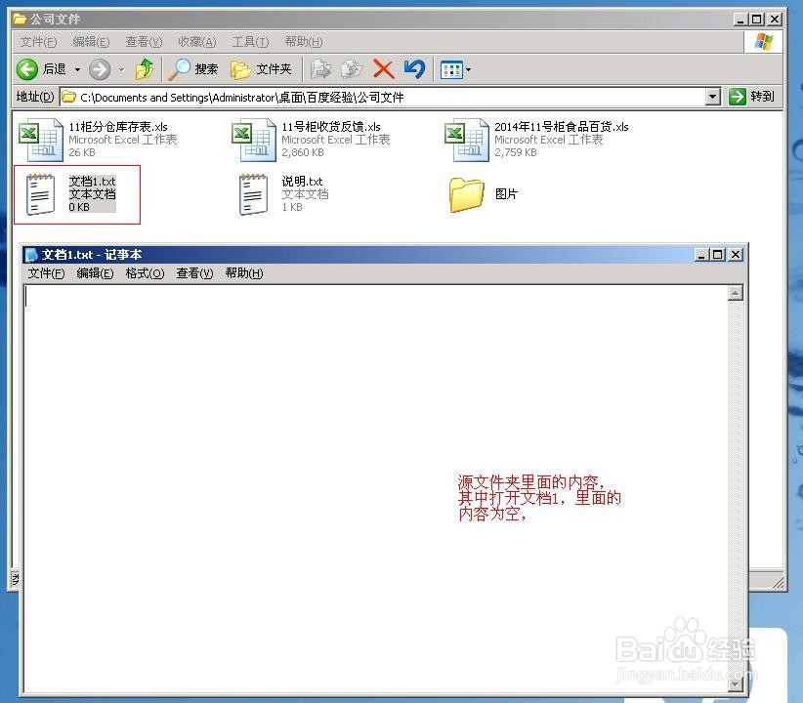Close the 公司文件 Explorer window
Viewport: 803px width, 703px height.
(x=775, y=20)
